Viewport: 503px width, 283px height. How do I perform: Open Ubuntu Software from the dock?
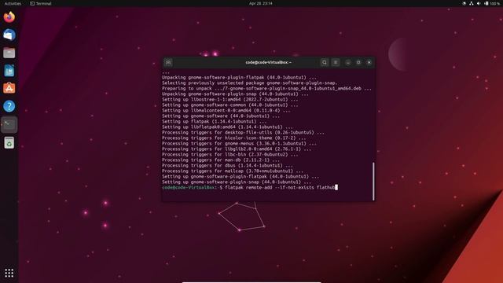click(x=9, y=88)
